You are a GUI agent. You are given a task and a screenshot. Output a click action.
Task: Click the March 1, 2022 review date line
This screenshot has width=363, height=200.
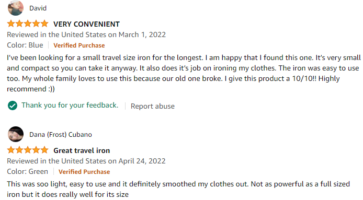(86, 34)
